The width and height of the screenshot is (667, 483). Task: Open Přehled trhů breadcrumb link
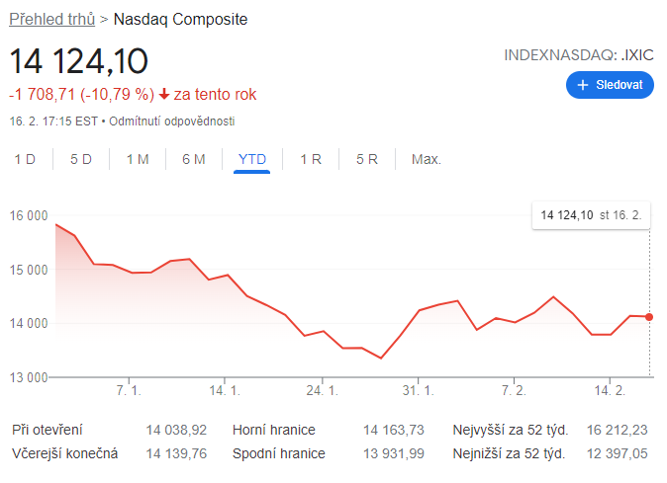51,20
